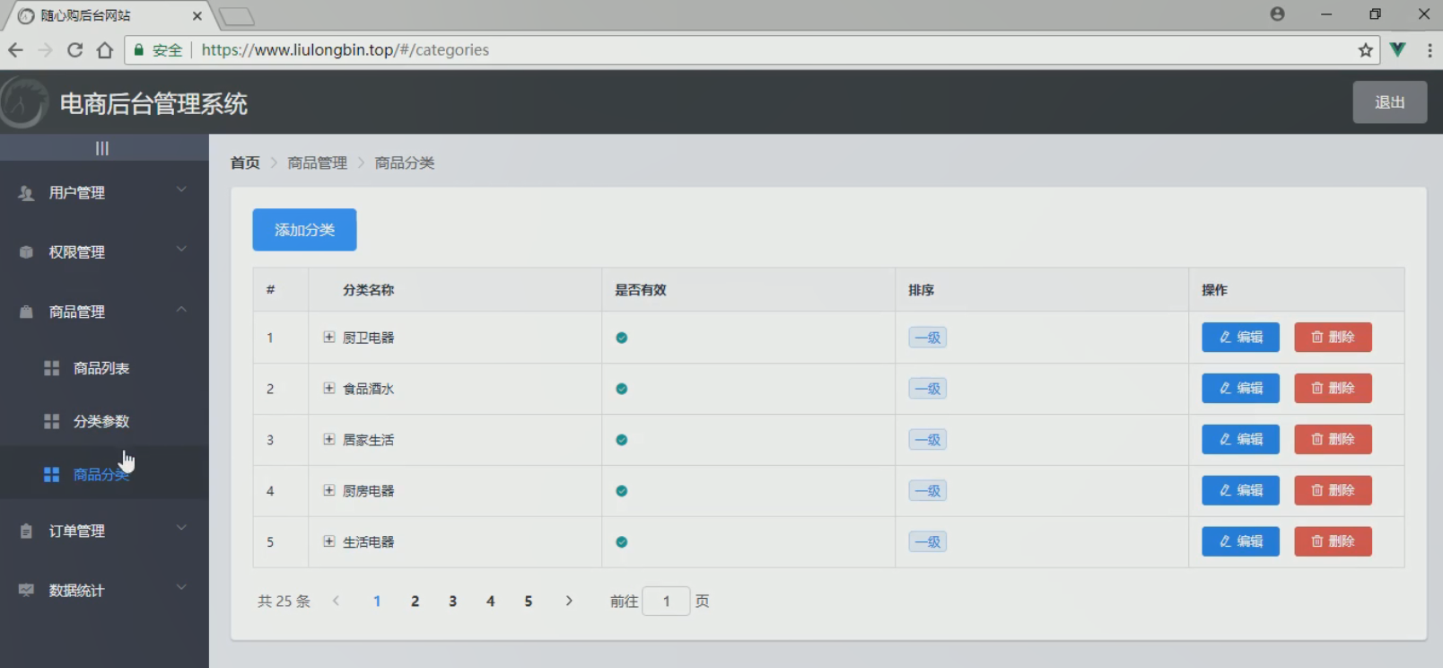Screen dimensions: 1443x668
Task: Expand the 居家生活 category row
Action: tap(329, 440)
